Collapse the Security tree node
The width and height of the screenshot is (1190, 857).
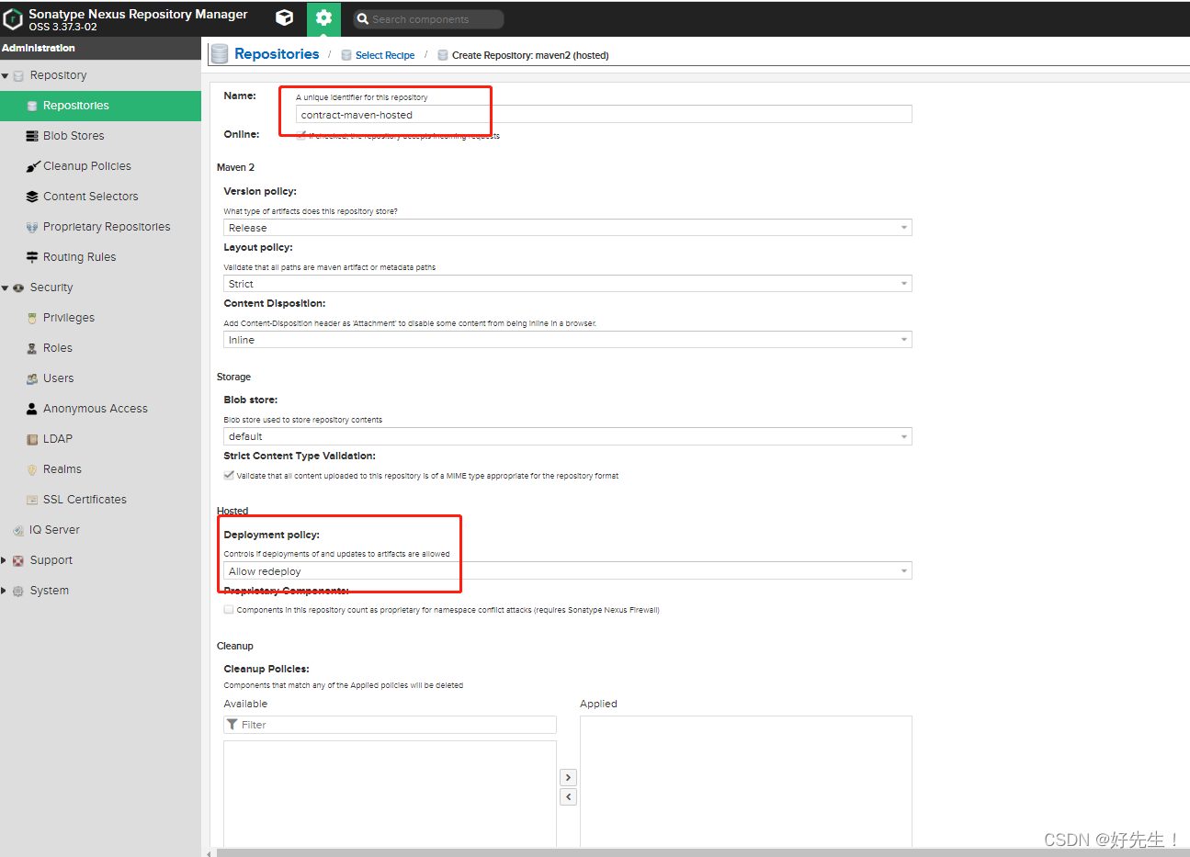click(6, 288)
